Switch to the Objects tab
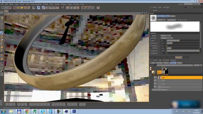 [186, 58]
